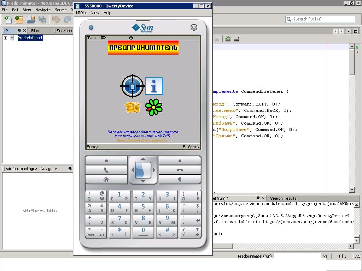This screenshot has height=271, width=362.
Task: Click the Open Project toolbar icon
Action: [31, 20]
